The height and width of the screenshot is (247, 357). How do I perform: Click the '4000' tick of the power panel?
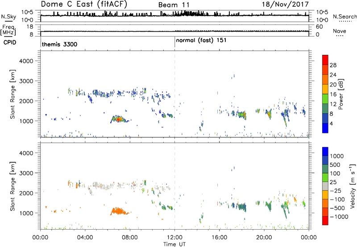click(x=26, y=61)
